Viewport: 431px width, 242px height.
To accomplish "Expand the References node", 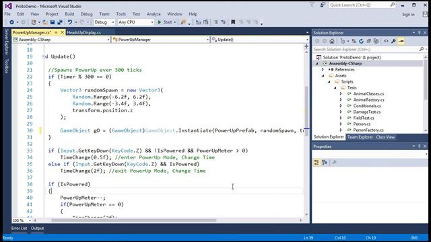I will (x=323, y=70).
